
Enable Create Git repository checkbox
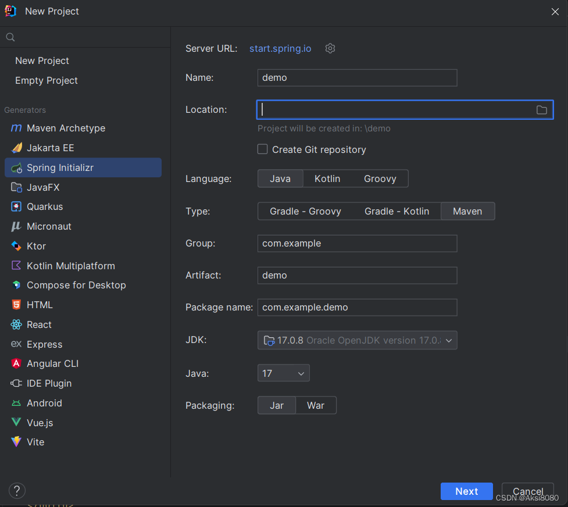263,149
